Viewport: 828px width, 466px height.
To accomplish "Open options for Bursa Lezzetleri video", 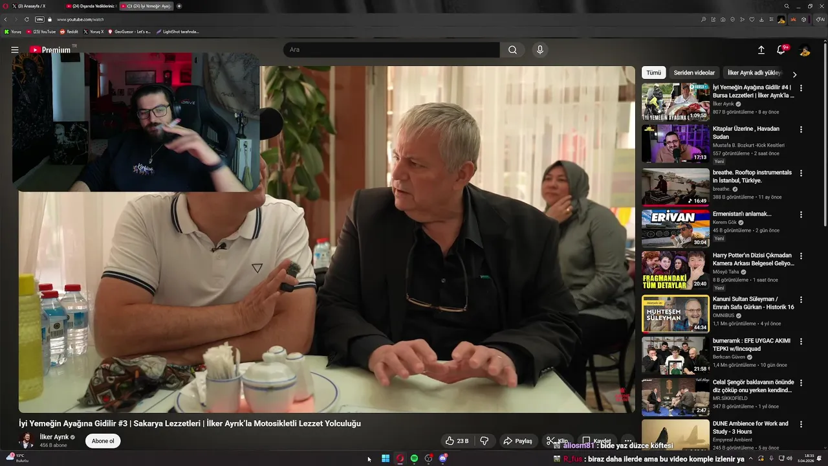I will 801,88.
